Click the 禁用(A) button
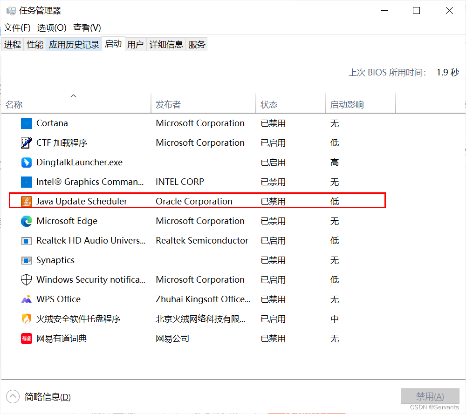The width and height of the screenshot is (466, 414). pos(430,396)
